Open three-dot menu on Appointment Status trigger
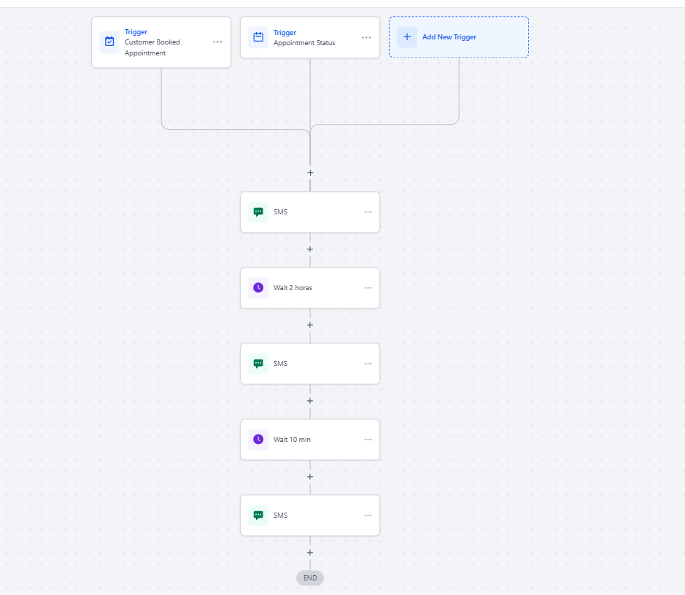Image resolution: width=685 pixels, height=595 pixels. point(366,37)
